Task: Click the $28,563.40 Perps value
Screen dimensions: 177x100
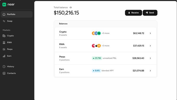Action: click(x=138, y=58)
